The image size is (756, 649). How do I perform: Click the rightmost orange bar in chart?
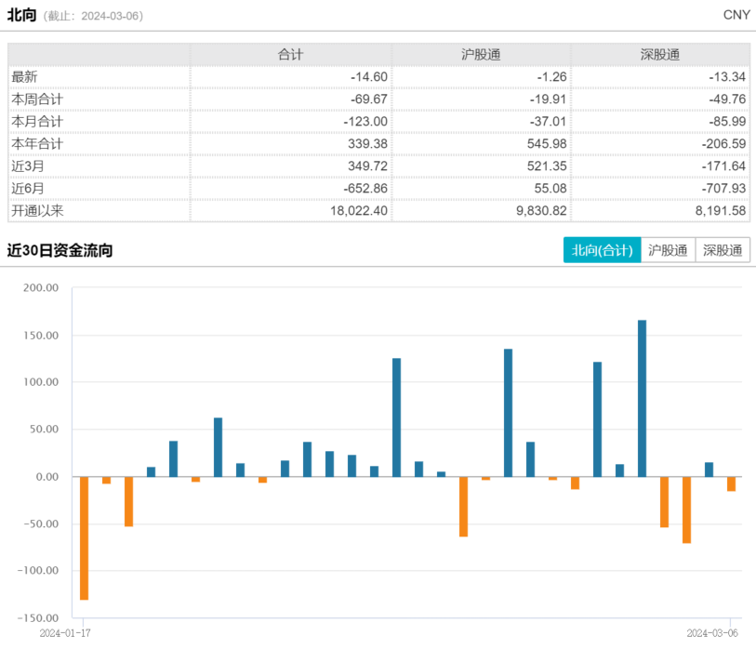click(x=732, y=483)
